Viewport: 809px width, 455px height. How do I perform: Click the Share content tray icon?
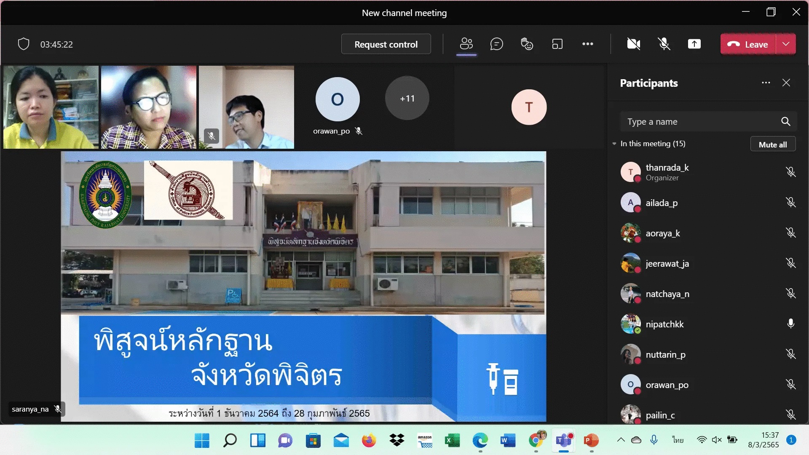(x=694, y=44)
